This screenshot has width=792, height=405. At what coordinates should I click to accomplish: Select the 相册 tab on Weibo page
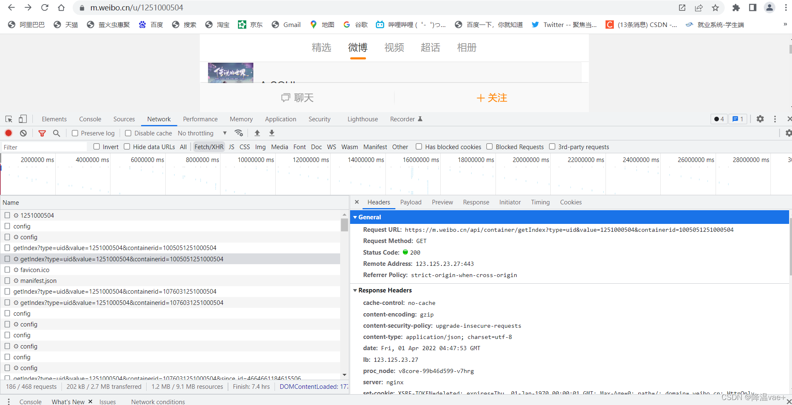pyautogui.click(x=467, y=48)
